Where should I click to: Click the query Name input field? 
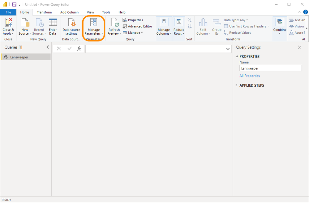[270, 68]
